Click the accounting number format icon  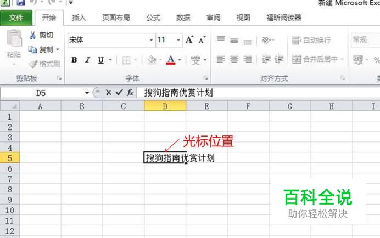[358, 60]
